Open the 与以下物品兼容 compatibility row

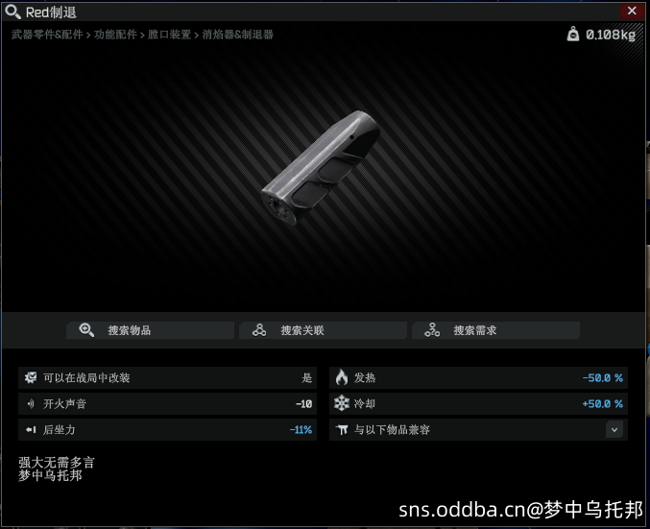pos(478,429)
